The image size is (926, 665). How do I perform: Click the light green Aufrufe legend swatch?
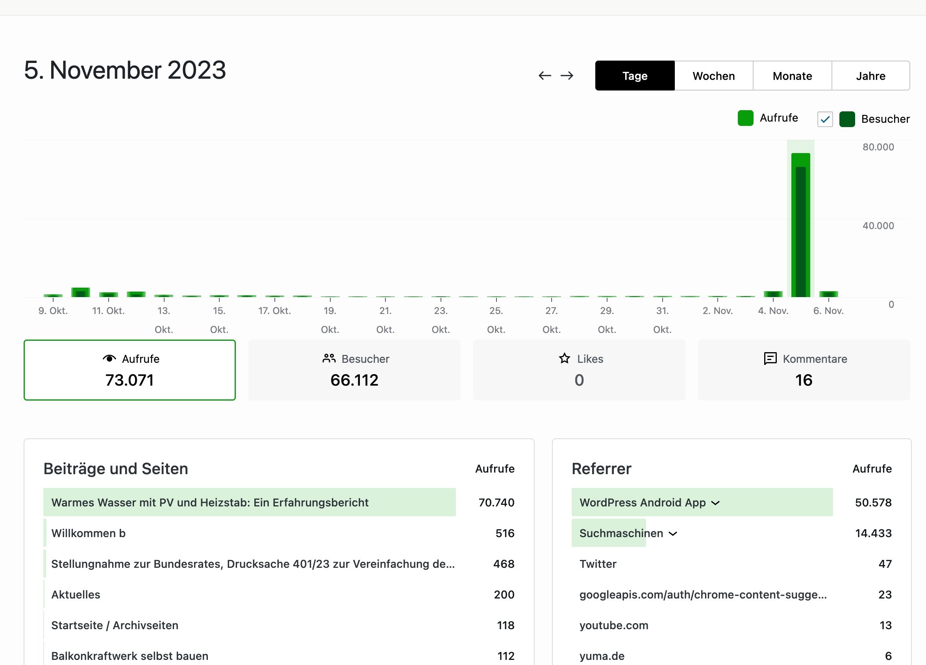click(x=745, y=118)
